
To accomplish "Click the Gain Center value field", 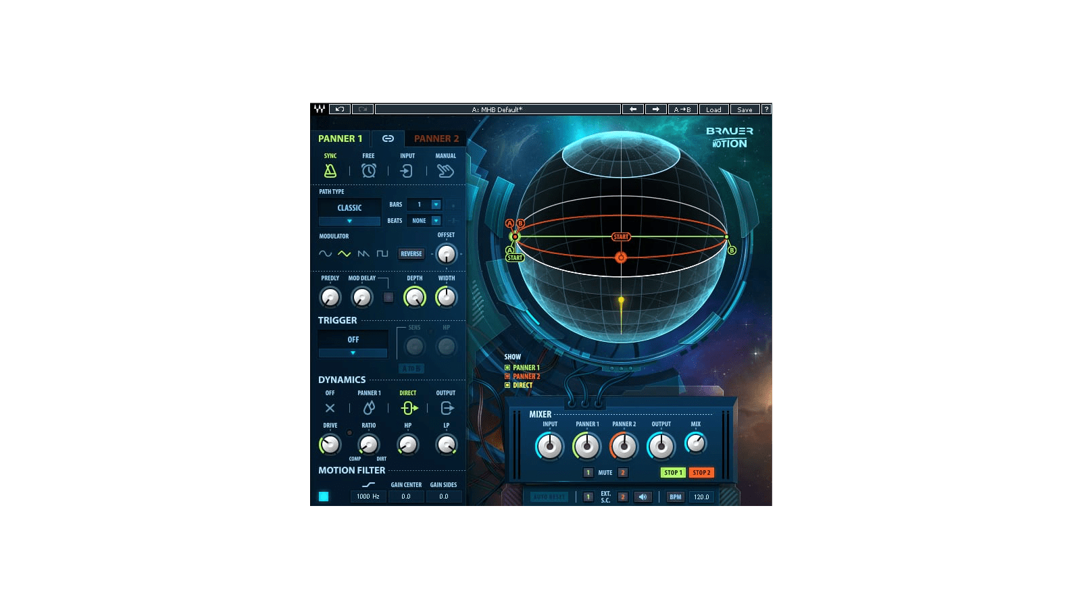I will (406, 497).
